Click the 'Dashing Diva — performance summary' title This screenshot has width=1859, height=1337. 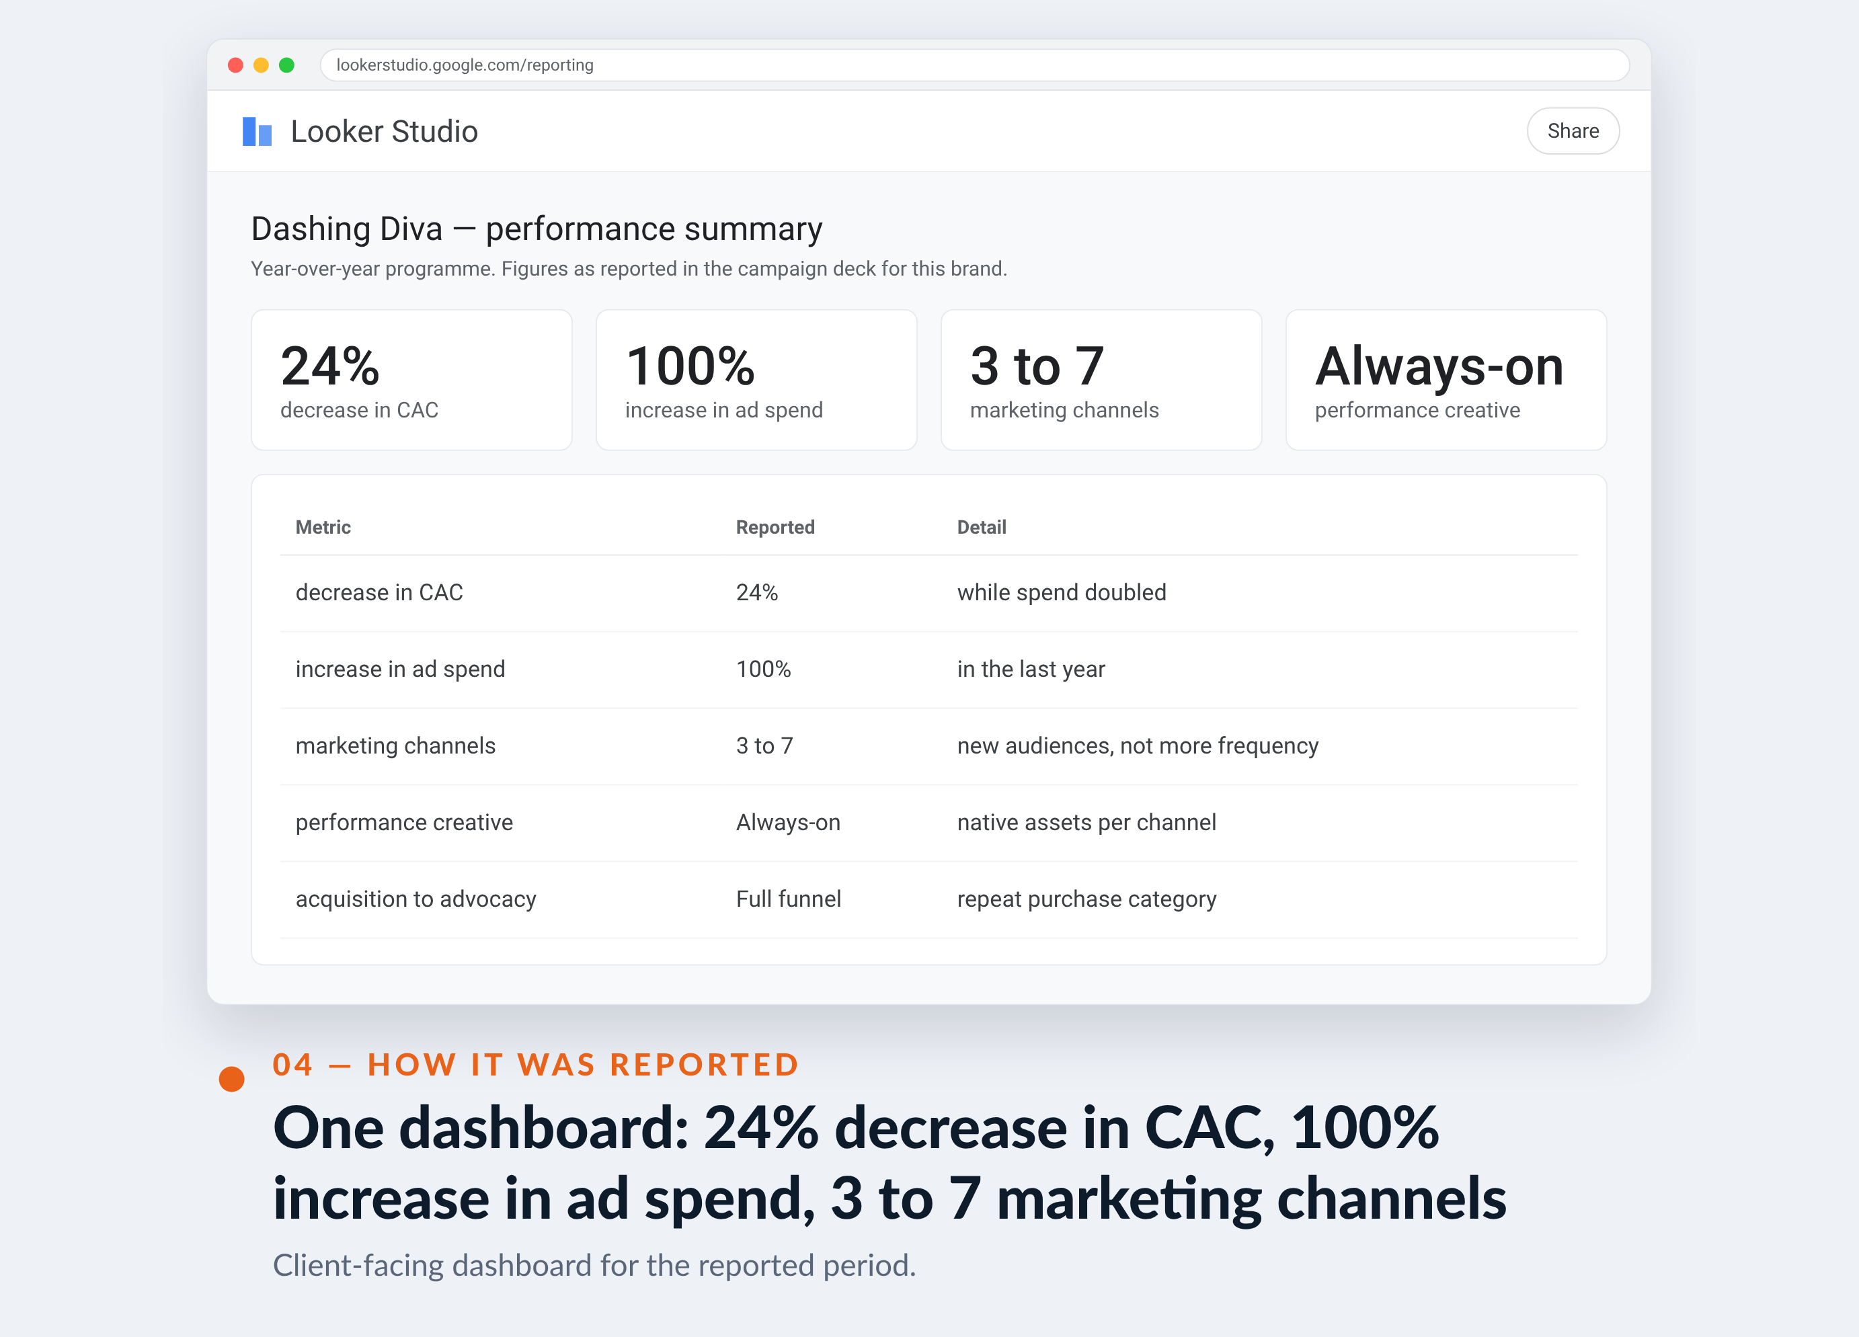(536, 229)
